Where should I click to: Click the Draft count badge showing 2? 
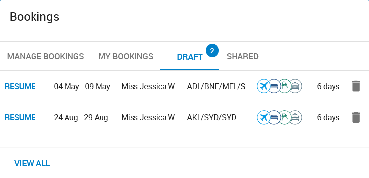[212, 51]
